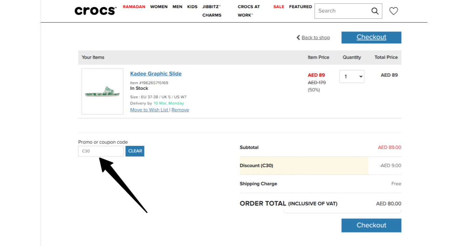Click the Discount (C30) label
The height and width of the screenshot is (246, 468).
[x=256, y=166]
